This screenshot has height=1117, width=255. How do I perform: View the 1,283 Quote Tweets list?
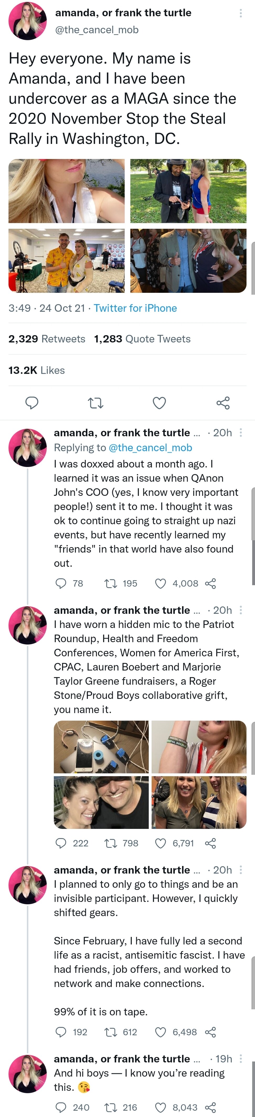point(142,339)
